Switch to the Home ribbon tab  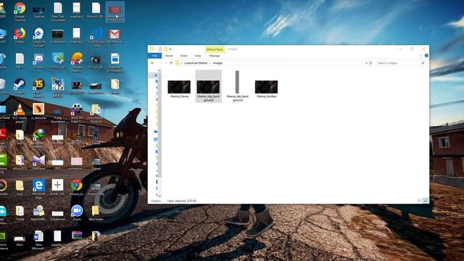[x=169, y=56]
